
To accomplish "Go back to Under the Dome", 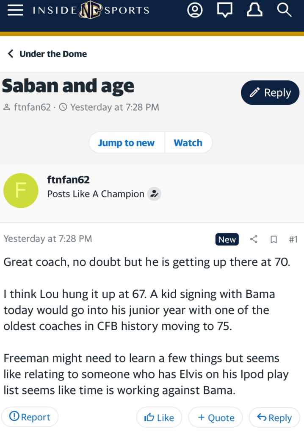I will pos(47,54).
